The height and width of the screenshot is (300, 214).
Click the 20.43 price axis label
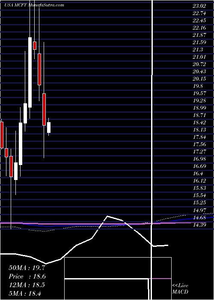(199, 72)
